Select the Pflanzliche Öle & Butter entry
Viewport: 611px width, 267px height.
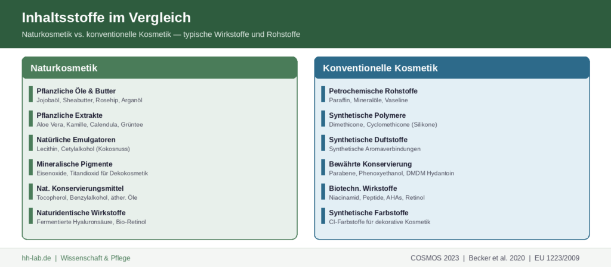pos(76,91)
